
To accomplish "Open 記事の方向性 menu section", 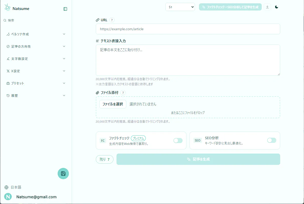I will click(x=36, y=47).
